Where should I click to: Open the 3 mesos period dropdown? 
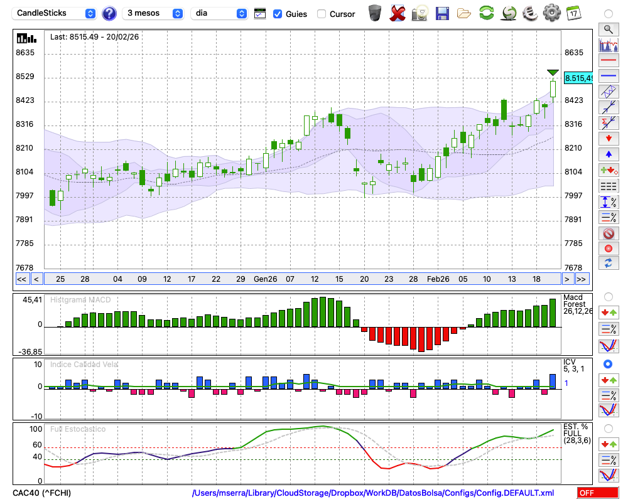point(154,13)
